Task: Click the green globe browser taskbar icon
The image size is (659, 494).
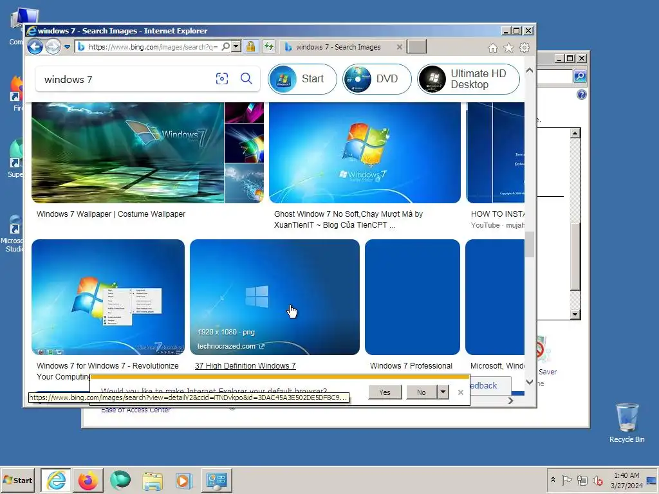Action: [x=120, y=480]
